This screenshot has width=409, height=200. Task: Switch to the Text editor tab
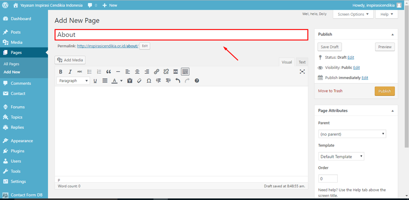pyautogui.click(x=302, y=62)
